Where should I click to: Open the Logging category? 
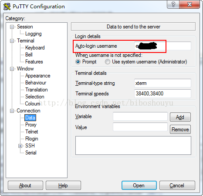point(34,34)
